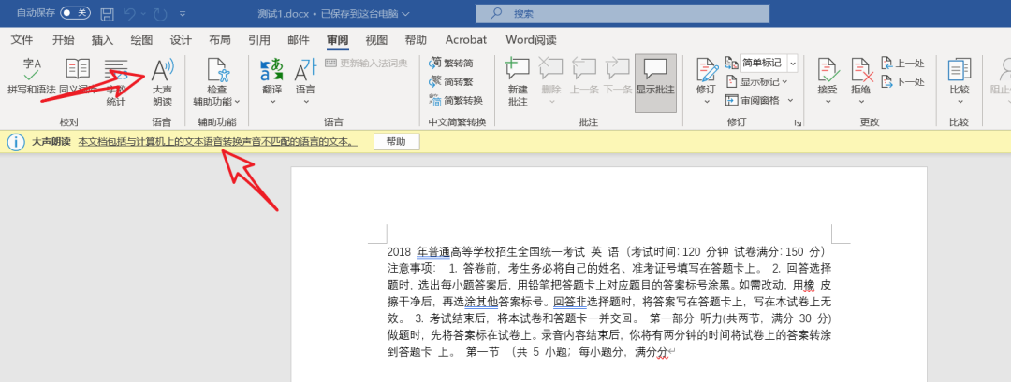Convert text with 简转繁

[x=450, y=81]
